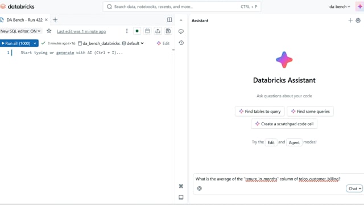Click the share query icon
Image resolution: width=364 pixels, height=205 pixels.
(158, 31)
